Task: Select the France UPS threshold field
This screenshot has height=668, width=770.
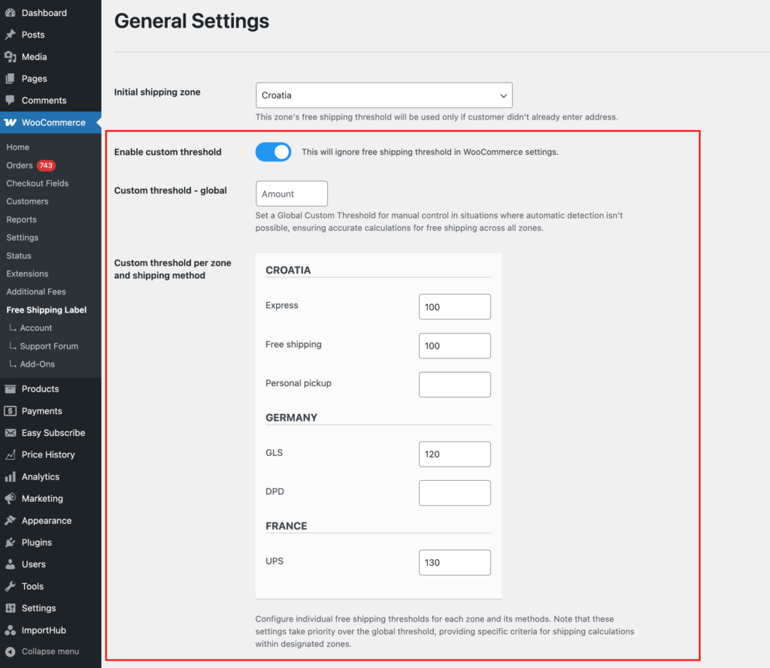Action: (454, 562)
